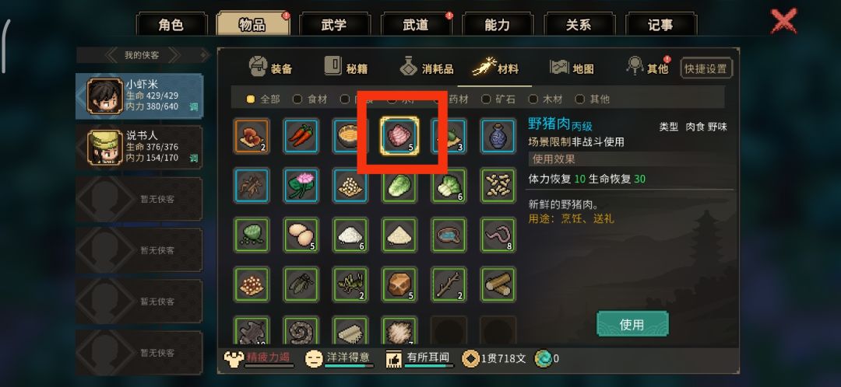841x387 pixels.
Task: Select the 矿石 filter radio button
Action: (486, 99)
